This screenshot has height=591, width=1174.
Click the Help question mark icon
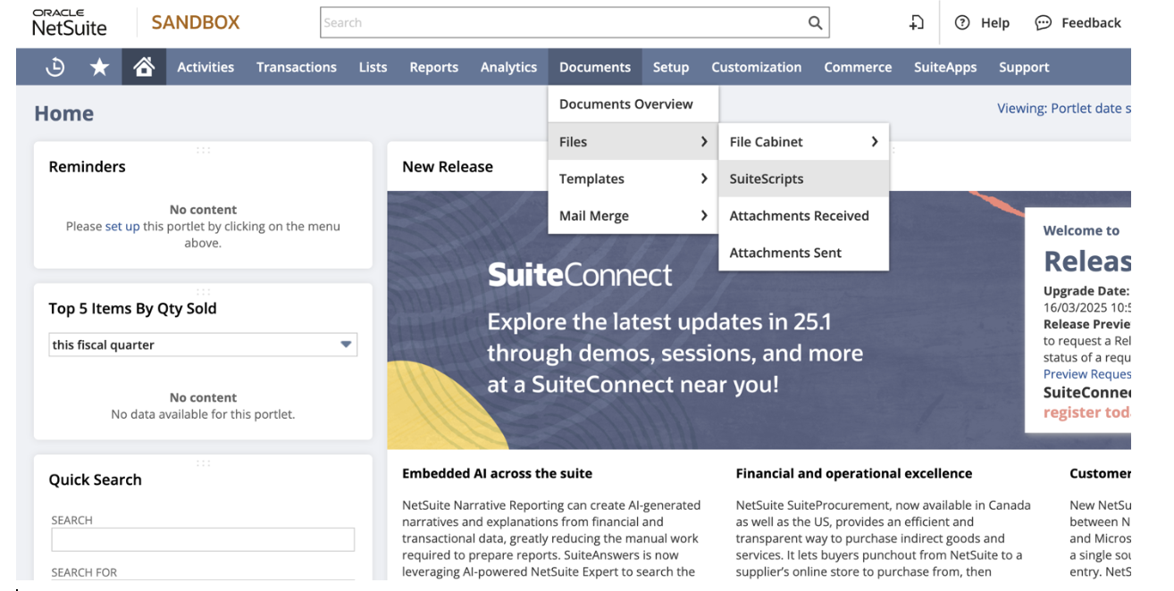tap(962, 23)
